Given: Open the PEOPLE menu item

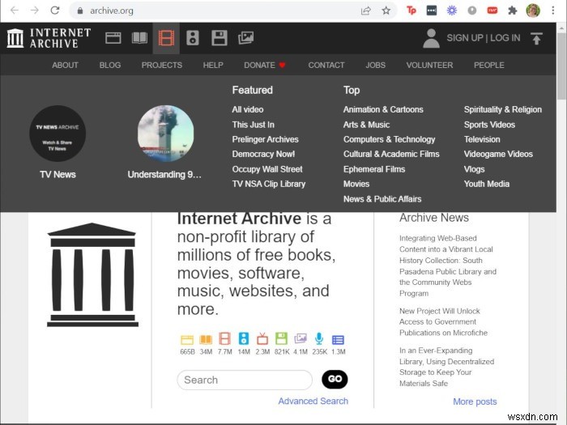Looking at the screenshot, I should 489,65.
